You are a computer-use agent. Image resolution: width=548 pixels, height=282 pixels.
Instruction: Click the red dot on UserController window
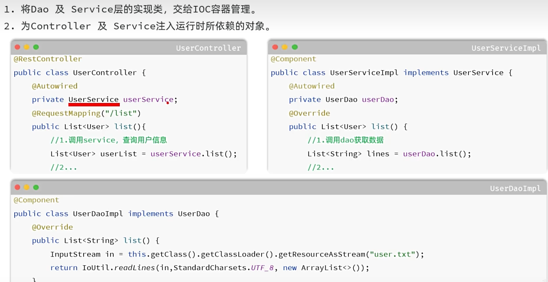tap(17, 47)
